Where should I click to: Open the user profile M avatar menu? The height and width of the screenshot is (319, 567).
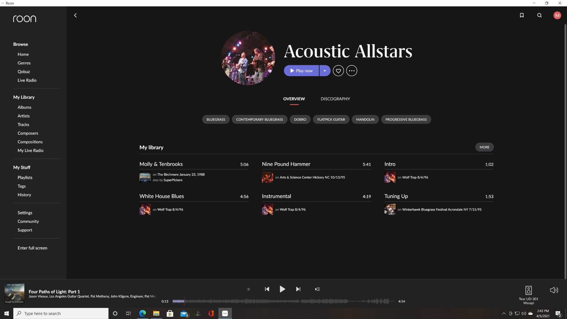tap(557, 15)
